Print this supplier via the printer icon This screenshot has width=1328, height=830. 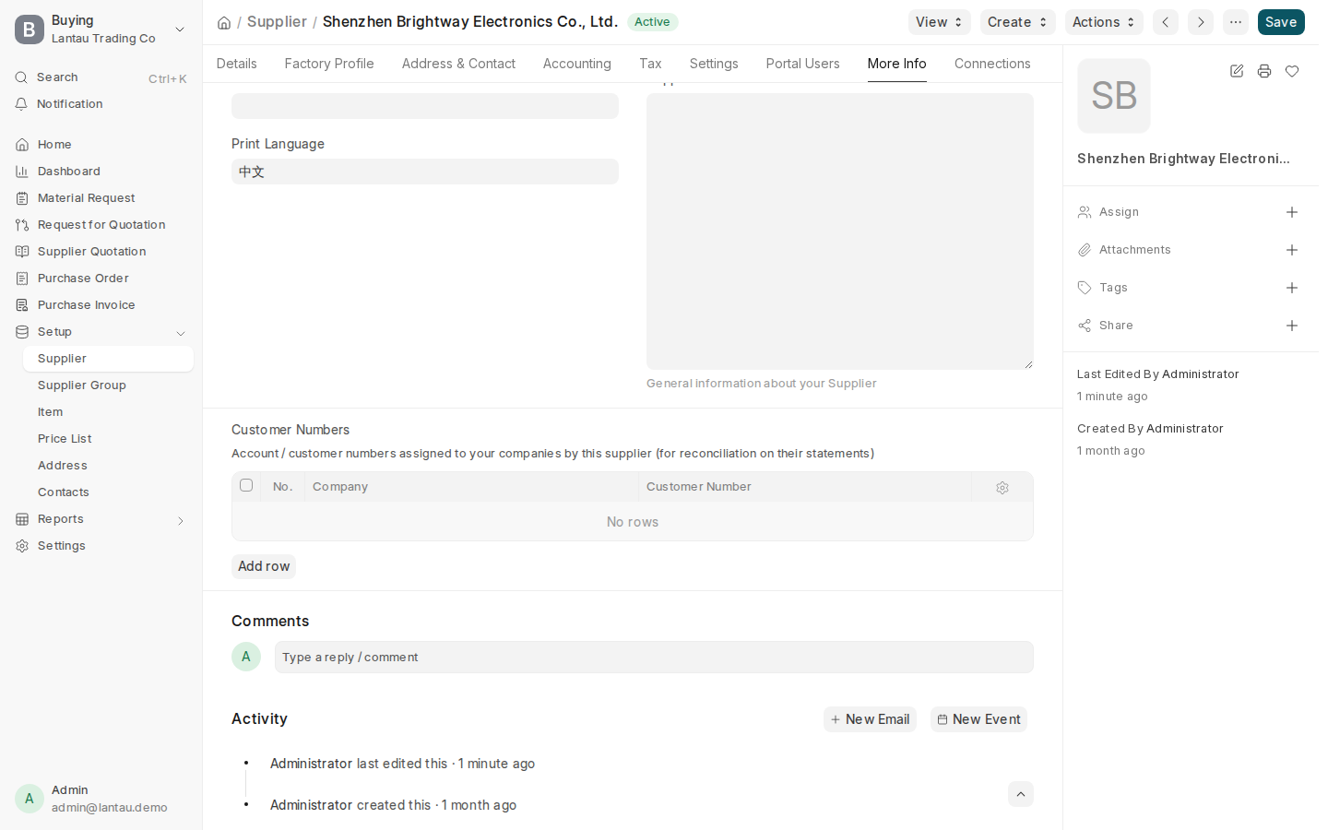pos(1264,71)
